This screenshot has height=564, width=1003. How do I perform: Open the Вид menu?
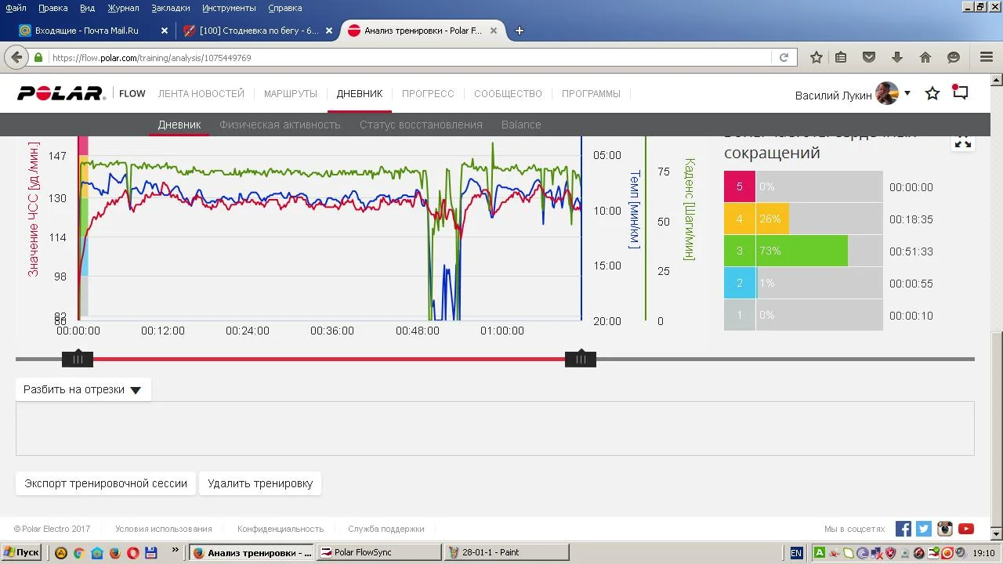pyautogui.click(x=87, y=8)
